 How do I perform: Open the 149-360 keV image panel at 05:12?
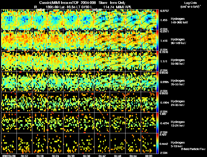point(24,20)
